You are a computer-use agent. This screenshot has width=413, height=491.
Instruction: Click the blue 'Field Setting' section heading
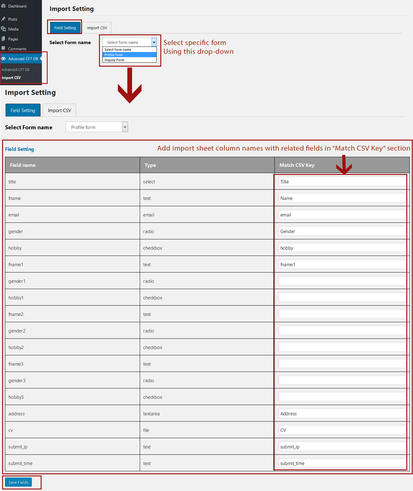pos(19,149)
